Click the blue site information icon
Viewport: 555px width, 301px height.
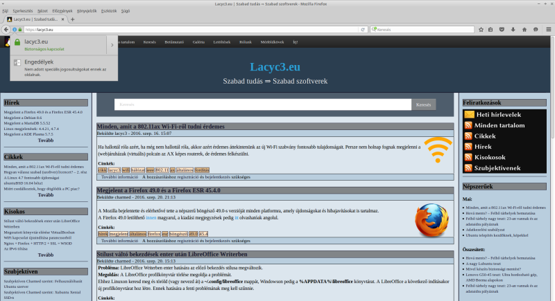click(x=15, y=30)
